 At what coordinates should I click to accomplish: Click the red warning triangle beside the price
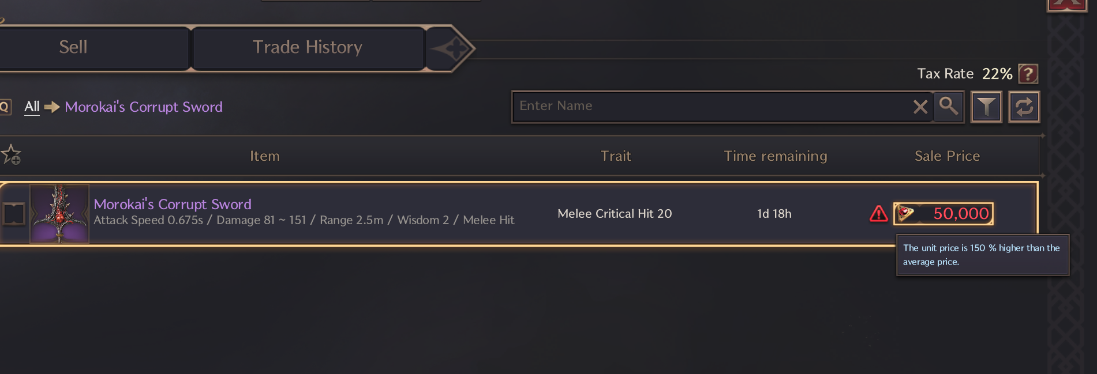pyautogui.click(x=878, y=214)
